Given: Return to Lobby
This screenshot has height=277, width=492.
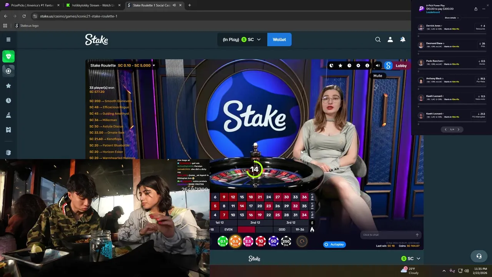Looking at the screenshot, I should tap(401, 65).
